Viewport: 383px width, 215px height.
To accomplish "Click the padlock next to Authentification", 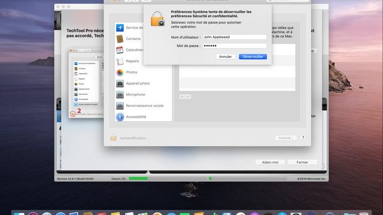I will pyautogui.click(x=113, y=138).
